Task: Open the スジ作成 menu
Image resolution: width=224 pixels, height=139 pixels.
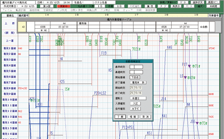Action: point(62,10)
